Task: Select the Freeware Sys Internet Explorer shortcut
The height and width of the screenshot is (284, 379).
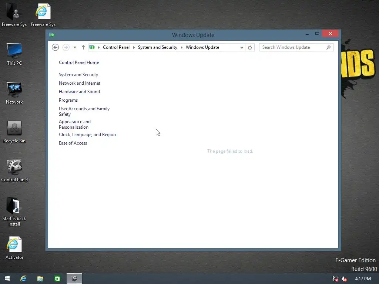Action: (x=43, y=15)
